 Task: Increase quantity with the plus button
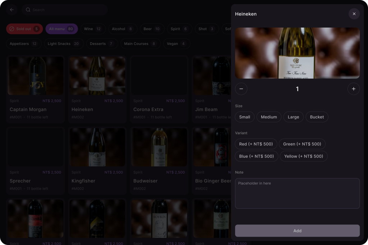[x=354, y=89]
